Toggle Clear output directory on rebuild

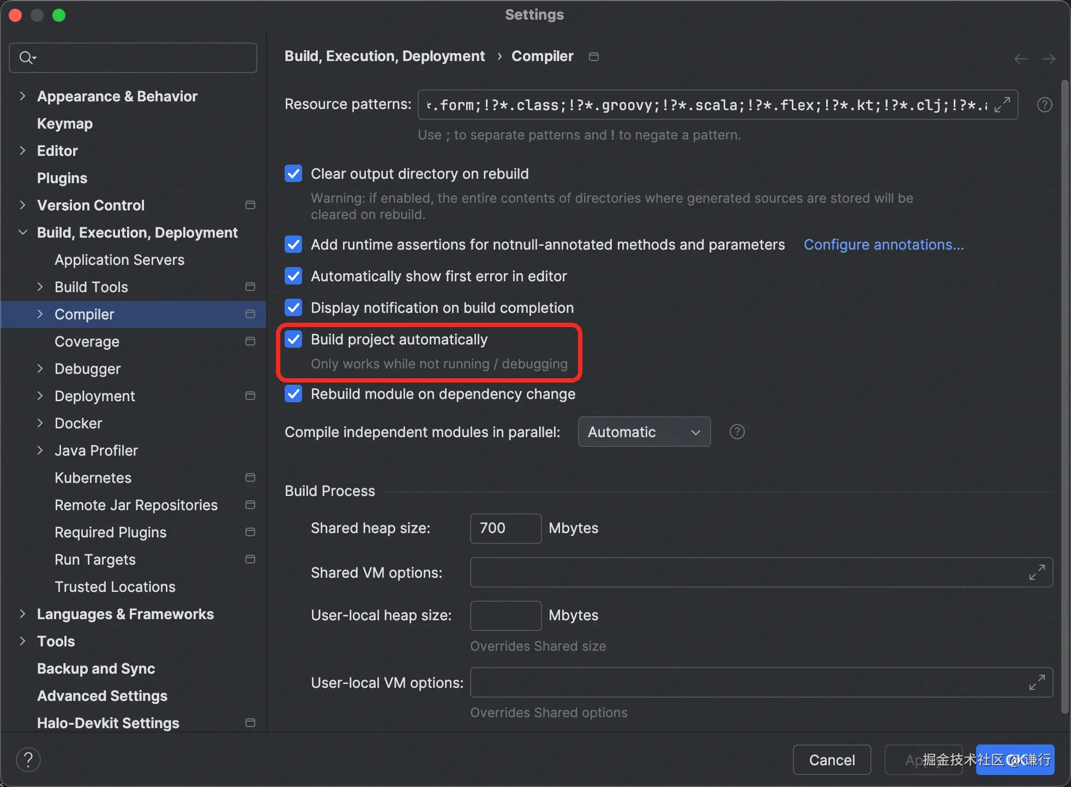pyautogui.click(x=293, y=174)
